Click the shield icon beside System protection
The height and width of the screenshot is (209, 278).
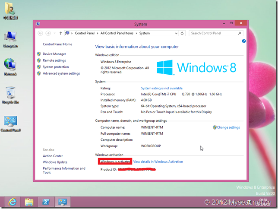[39, 67]
